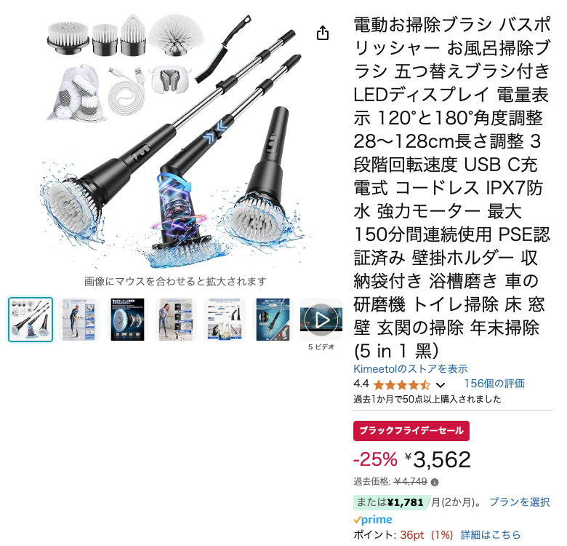Screen dimensions: 567x546
Task: Click the share icon above product image
Action: 323,33
